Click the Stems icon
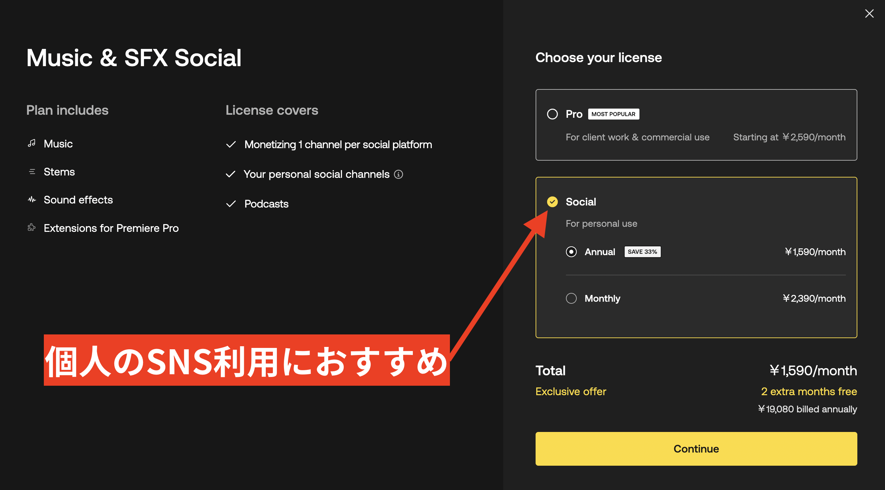This screenshot has height=490, width=885. point(32,171)
